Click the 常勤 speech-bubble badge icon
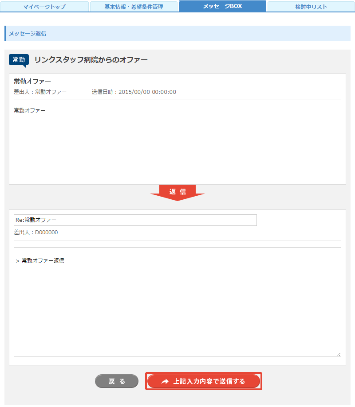355x407 pixels. [x=19, y=61]
